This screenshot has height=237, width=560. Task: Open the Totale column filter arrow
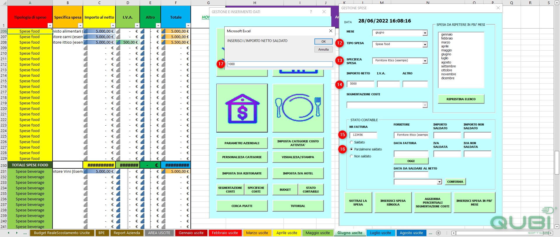pyautogui.click(x=188, y=25)
